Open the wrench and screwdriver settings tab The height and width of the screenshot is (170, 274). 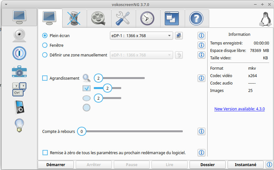tap(123, 18)
